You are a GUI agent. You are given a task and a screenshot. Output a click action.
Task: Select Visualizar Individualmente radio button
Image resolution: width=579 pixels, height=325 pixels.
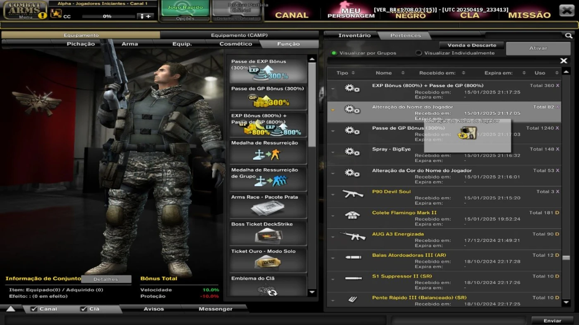419,53
